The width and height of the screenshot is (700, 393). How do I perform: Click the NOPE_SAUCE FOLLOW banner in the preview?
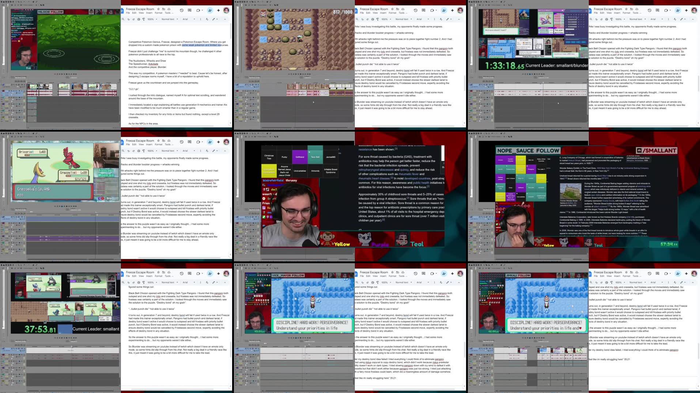[x=528, y=151]
